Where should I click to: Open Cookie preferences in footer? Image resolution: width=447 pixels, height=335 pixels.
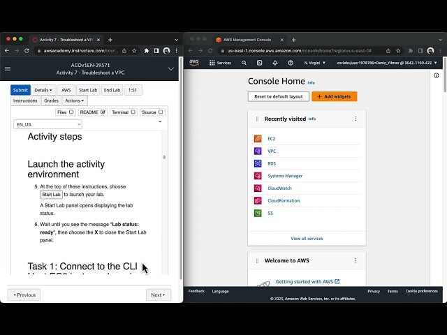[421, 291]
